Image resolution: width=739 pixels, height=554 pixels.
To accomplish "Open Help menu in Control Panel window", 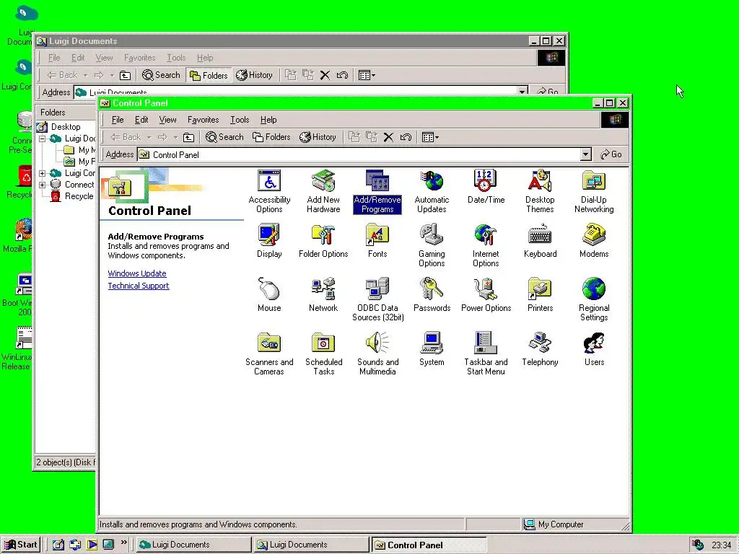I will click(x=268, y=120).
